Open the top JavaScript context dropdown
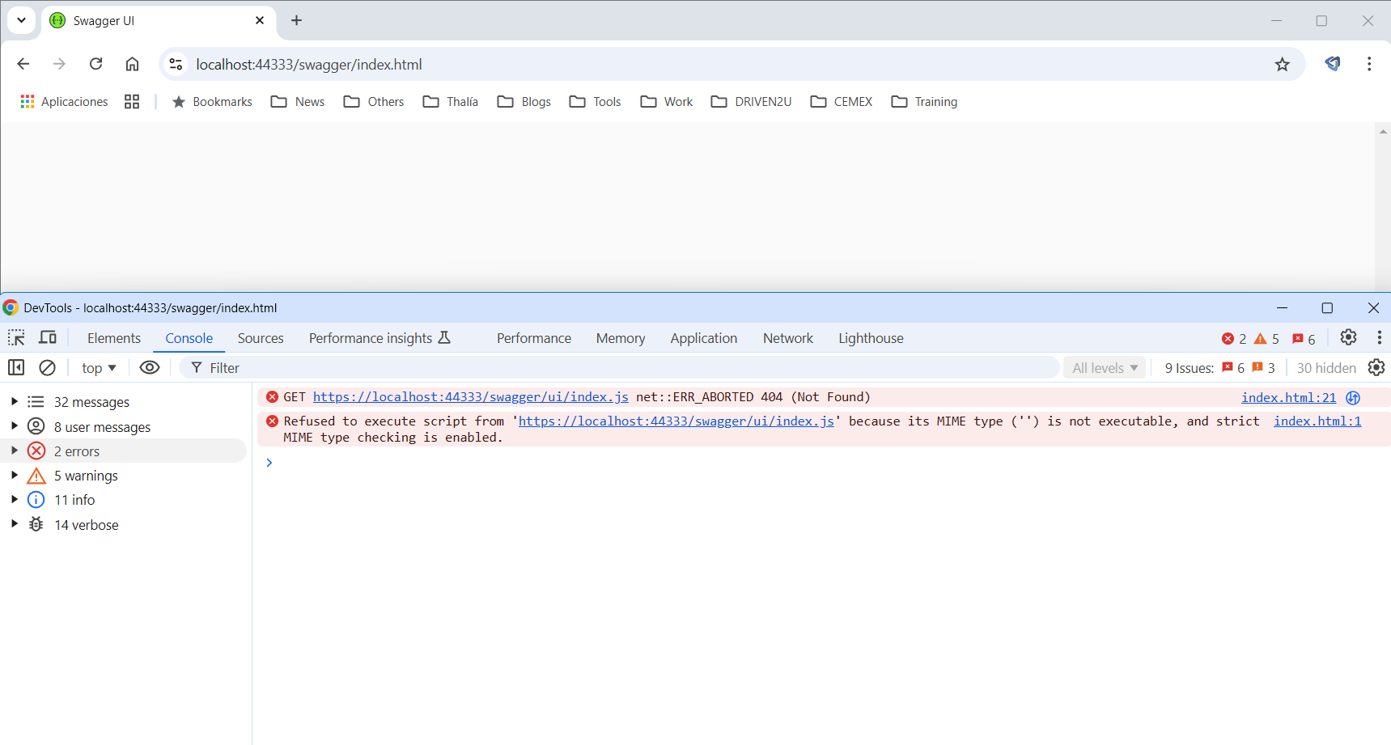The width and height of the screenshot is (1391, 745). 99,368
